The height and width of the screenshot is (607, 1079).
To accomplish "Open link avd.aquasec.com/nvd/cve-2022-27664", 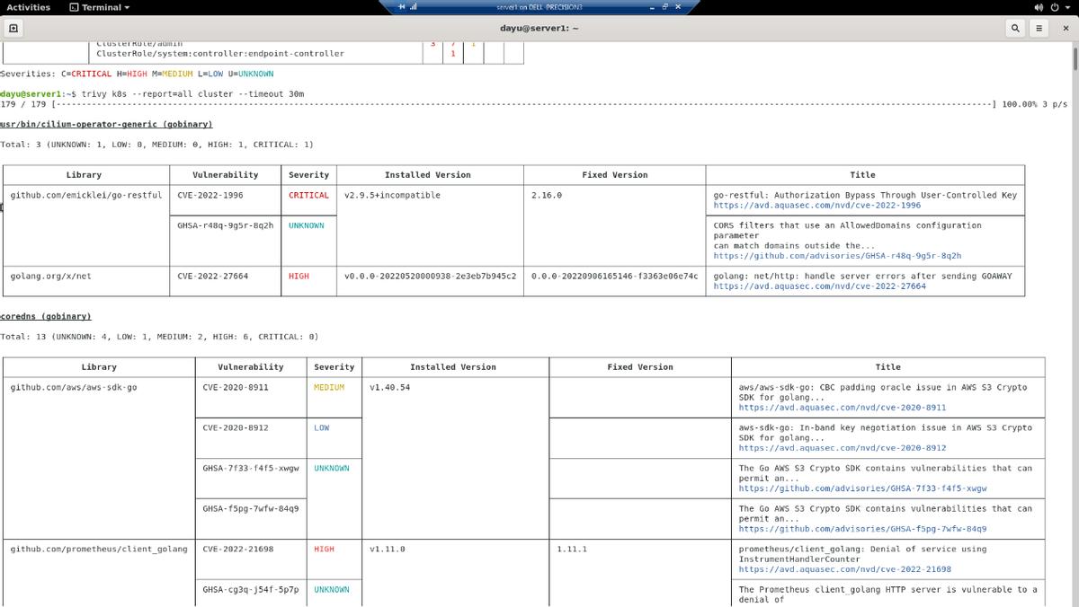I will pyautogui.click(x=820, y=286).
